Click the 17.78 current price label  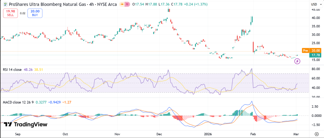[316, 55]
